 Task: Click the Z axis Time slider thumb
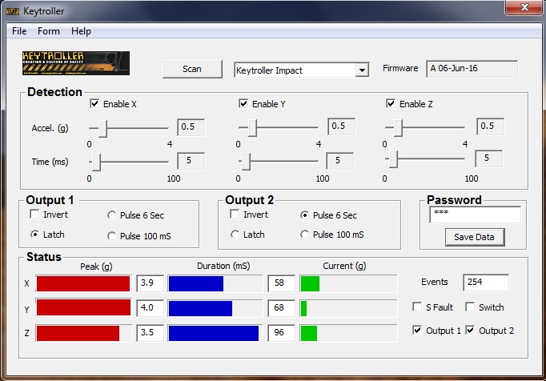[x=393, y=159]
